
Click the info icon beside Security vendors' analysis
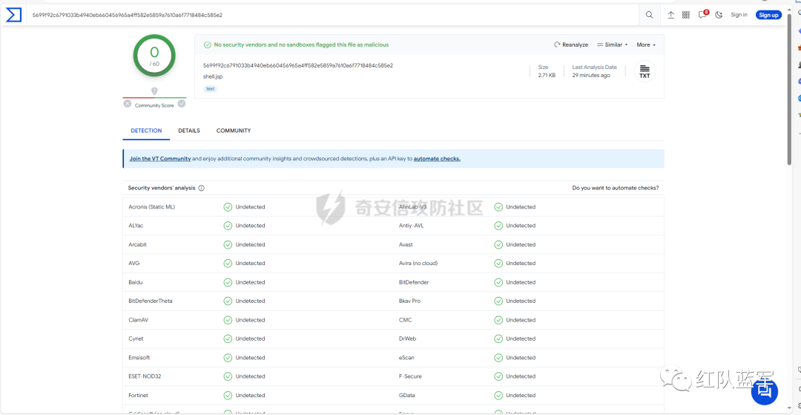click(201, 188)
